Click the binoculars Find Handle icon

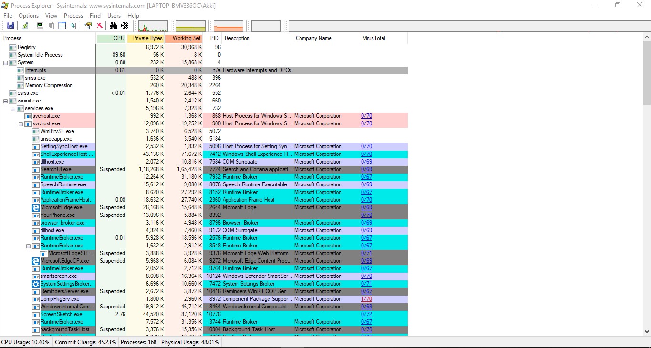(x=114, y=26)
